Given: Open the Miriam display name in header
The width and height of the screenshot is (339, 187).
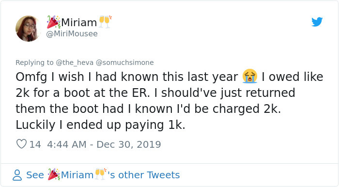Looking at the screenshot, I should [79, 22].
